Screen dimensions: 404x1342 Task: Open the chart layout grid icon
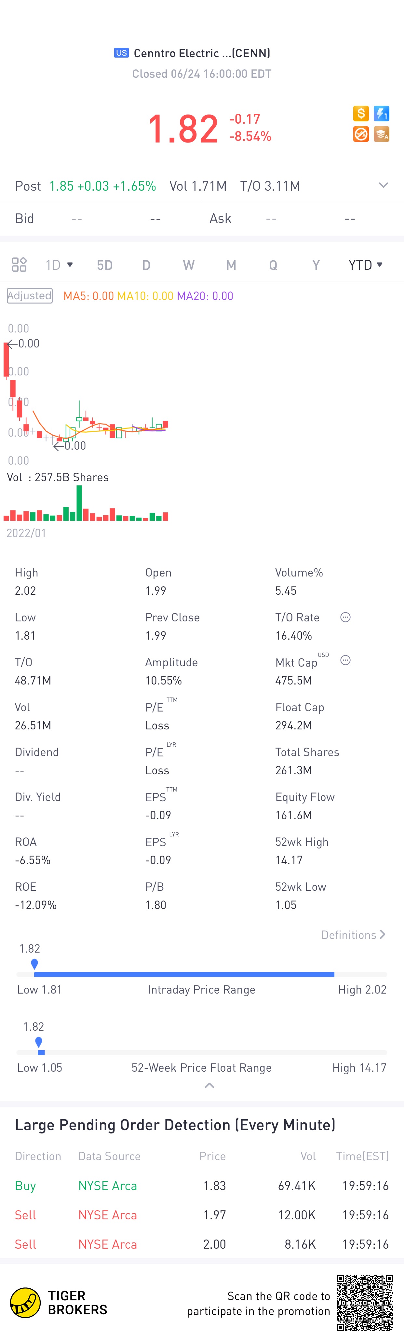(19, 264)
